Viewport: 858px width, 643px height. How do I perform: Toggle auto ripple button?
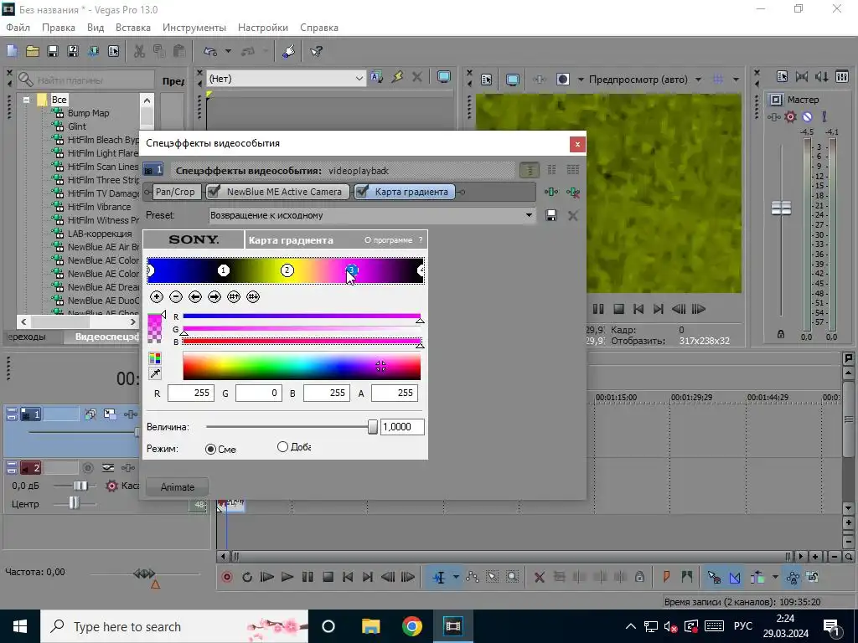pyautogui.click(x=757, y=577)
